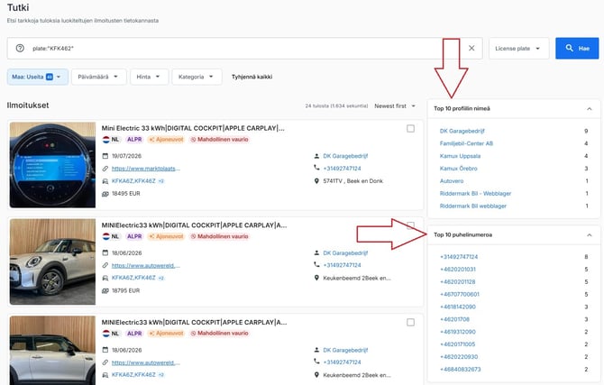Collapse the Top 10 profiilin nimeä panel
This screenshot has width=604, height=385.
[589, 109]
